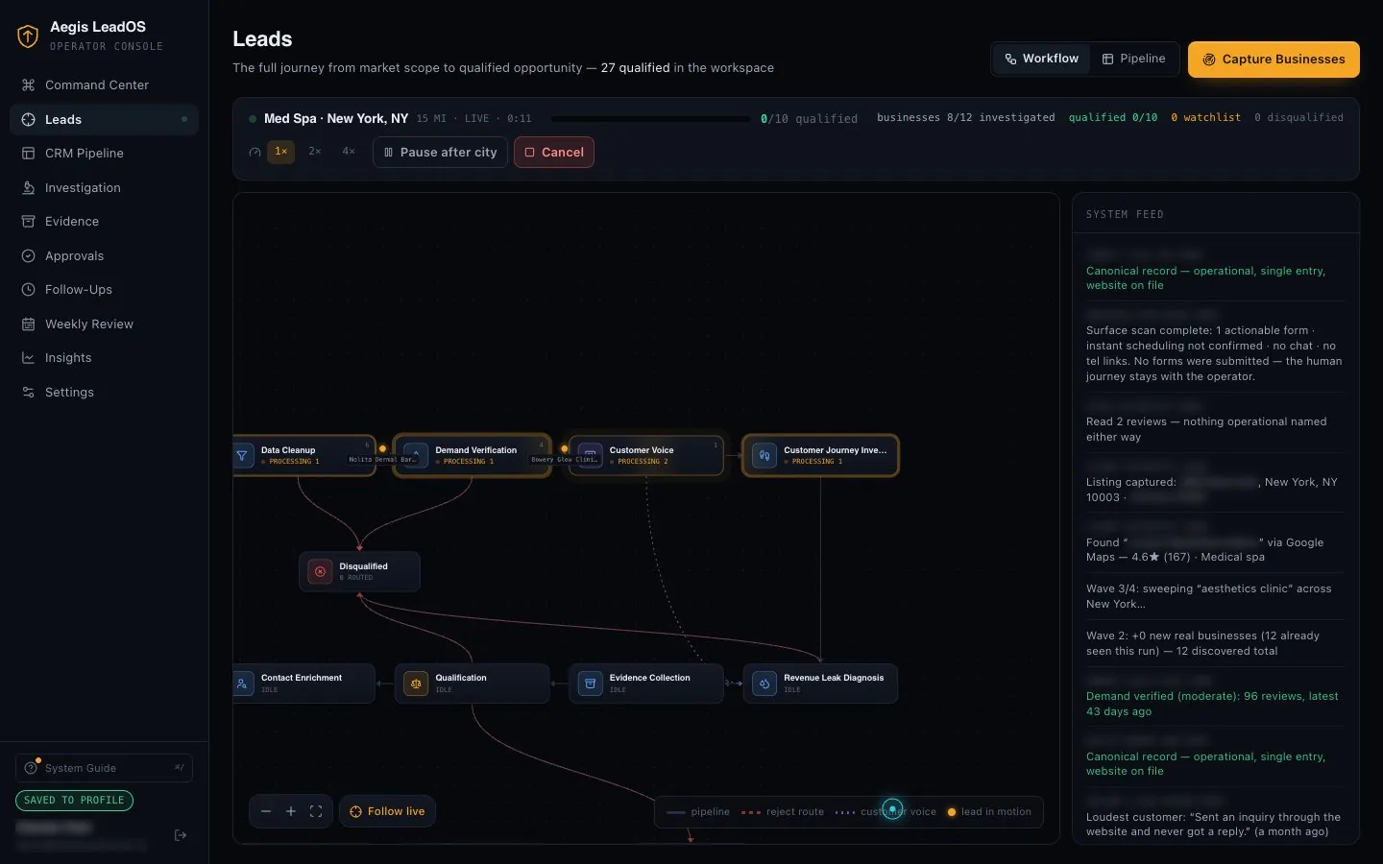Fit the workflow canvas to screen
Image resolution: width=1383 pixels, height=864 pixels.
[316, 811]
